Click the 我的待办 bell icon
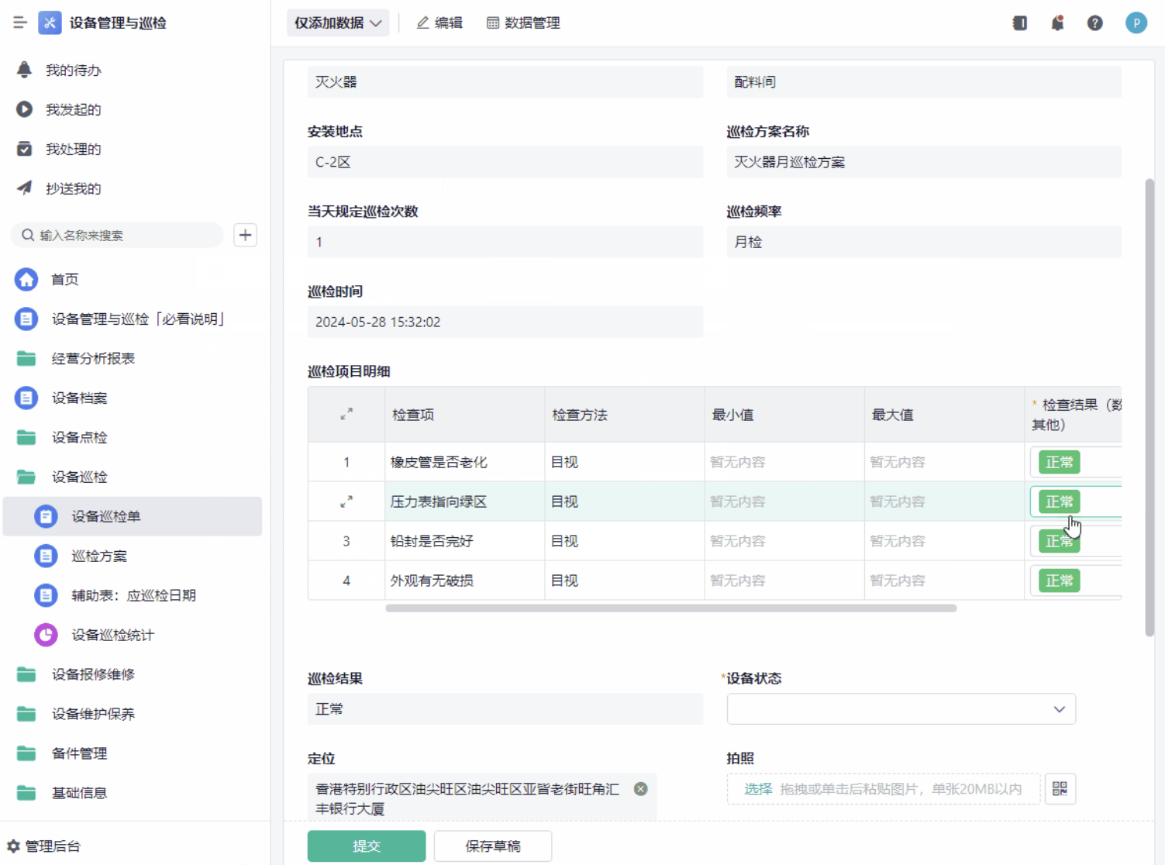 24,70
